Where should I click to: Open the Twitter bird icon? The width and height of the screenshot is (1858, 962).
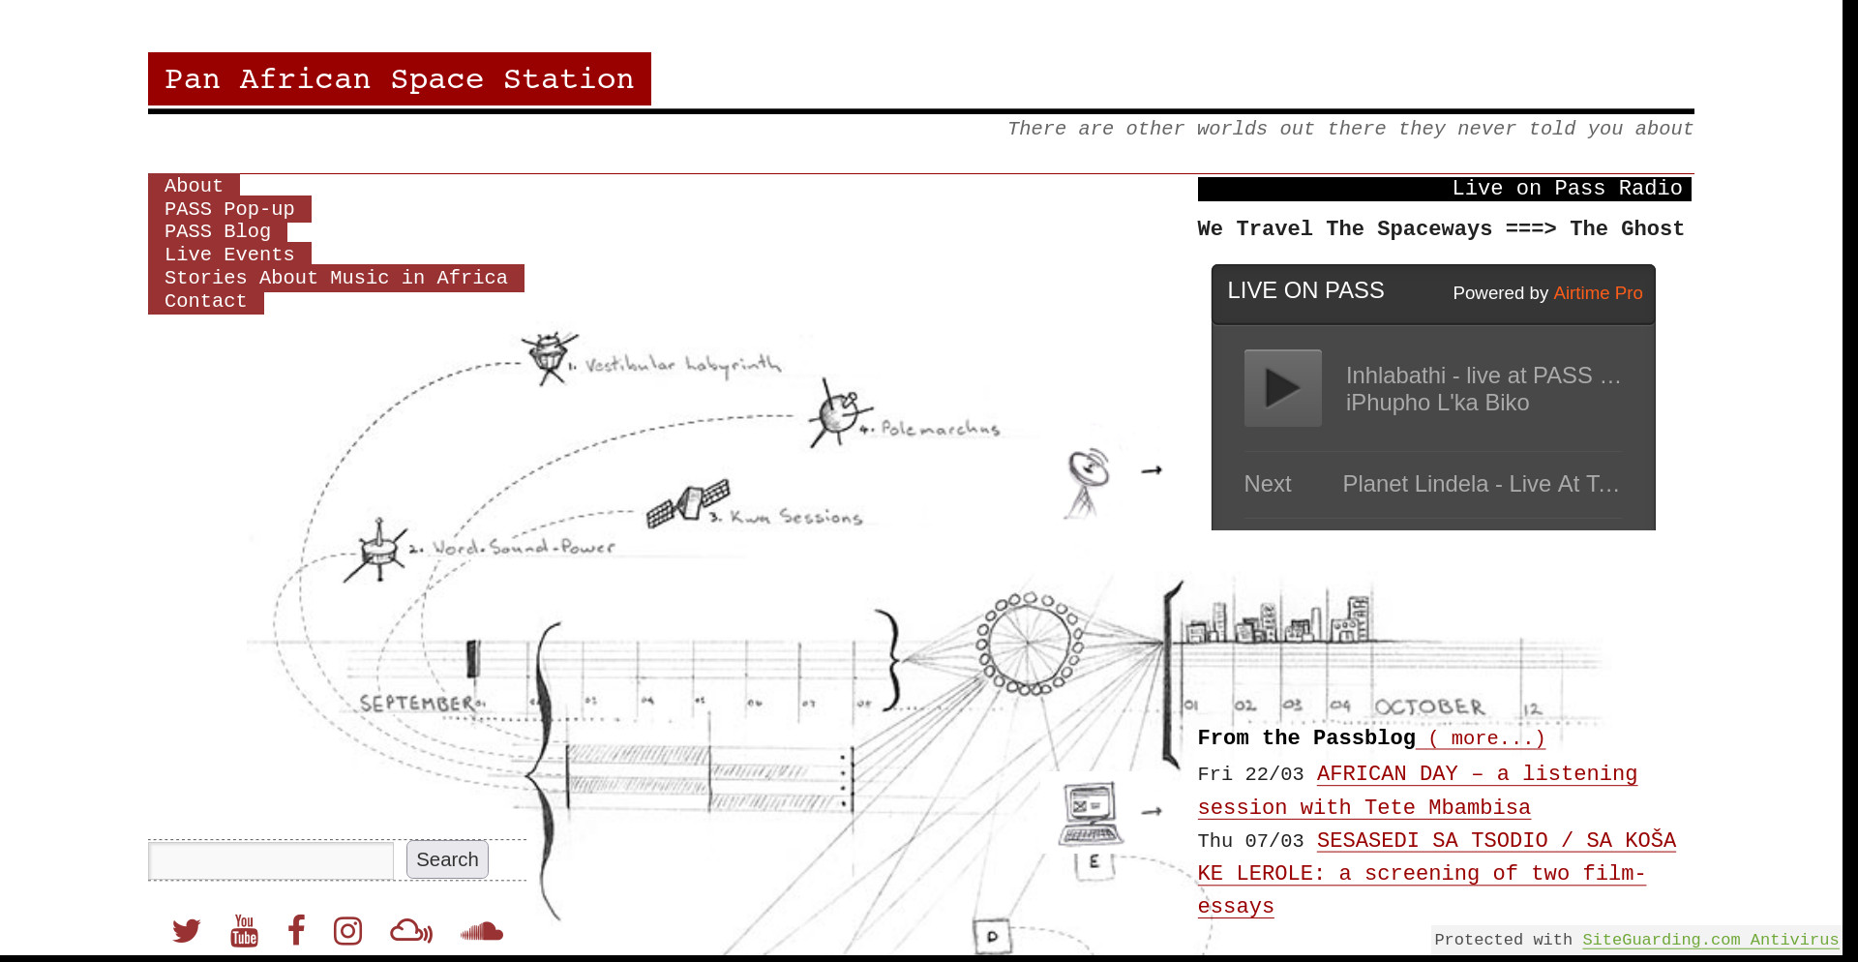pos(186,931)
